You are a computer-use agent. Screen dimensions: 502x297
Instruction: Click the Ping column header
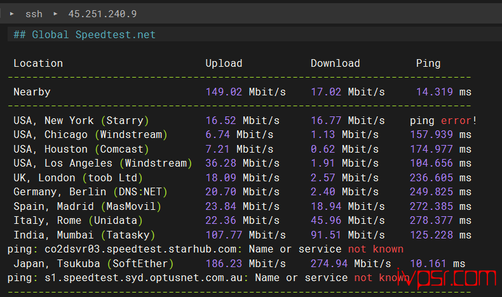[x=428, y=63]
